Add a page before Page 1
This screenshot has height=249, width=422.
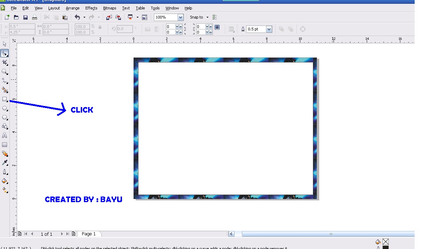(x=20, y=234)
